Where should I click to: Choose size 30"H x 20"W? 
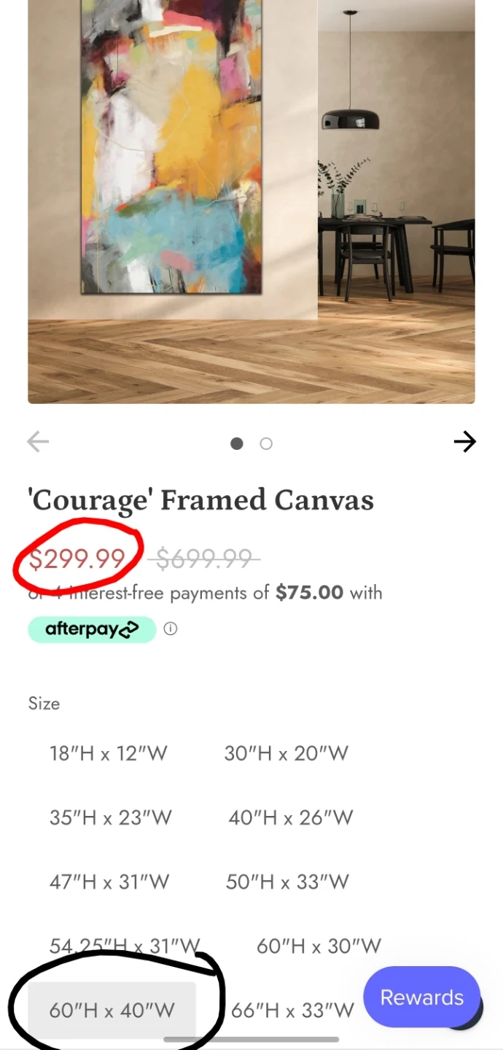pos(286,753)
